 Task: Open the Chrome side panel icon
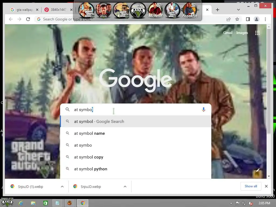pyautogui.click(x=248, y=19)
